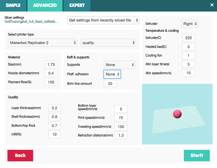Open the EXPERT tab
The height and width of the screenshot is (168, 217).
click(x=77, y=5)
